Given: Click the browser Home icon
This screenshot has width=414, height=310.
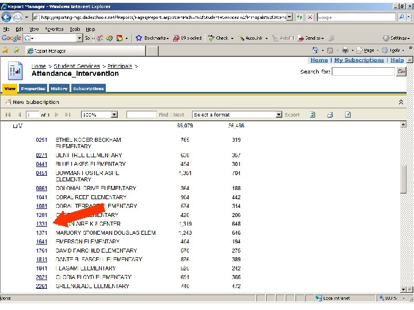Looking at the screenshot, I should coord(315,50).
